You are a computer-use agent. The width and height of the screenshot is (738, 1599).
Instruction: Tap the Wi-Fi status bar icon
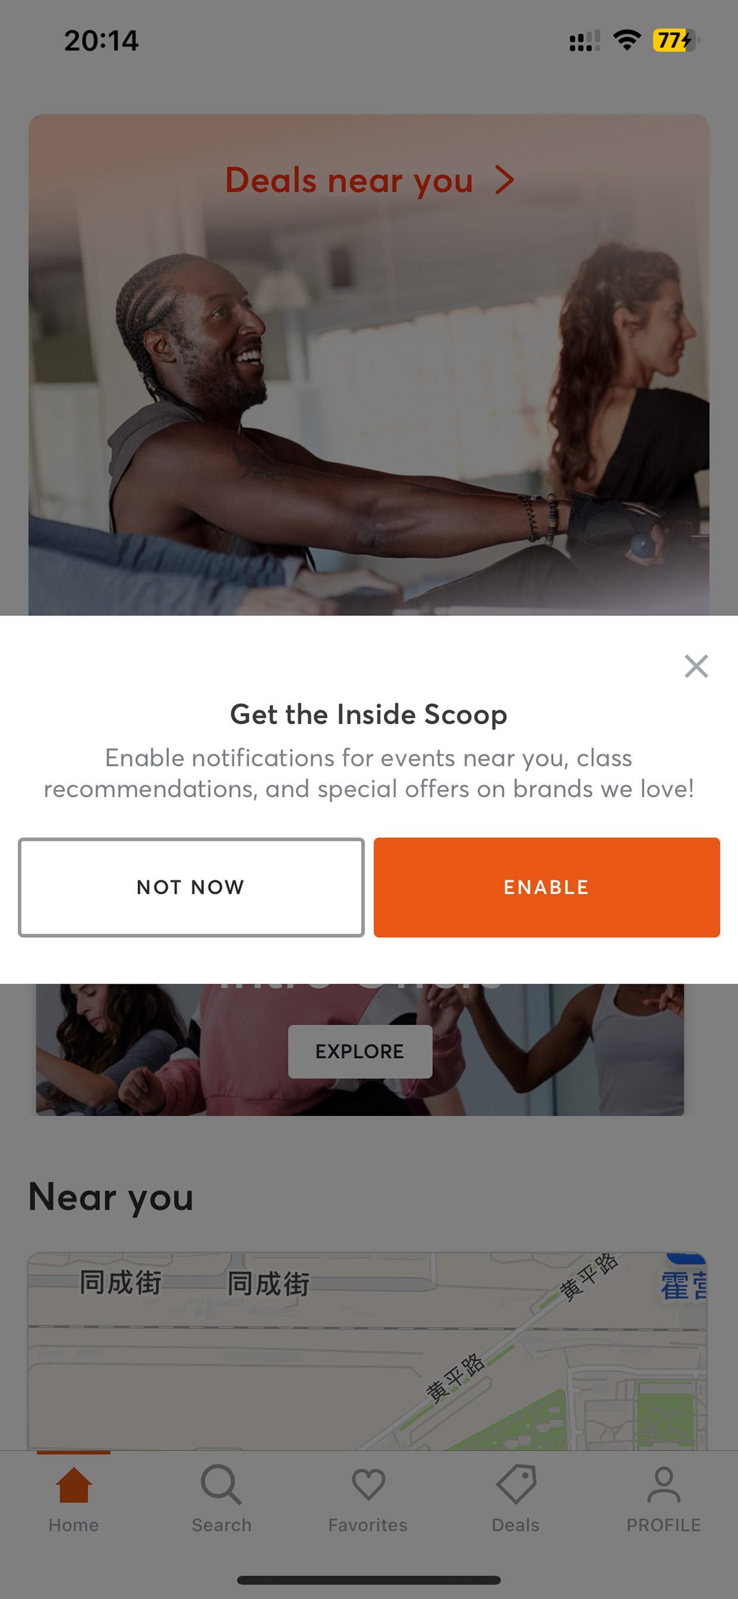click(627, 41)
